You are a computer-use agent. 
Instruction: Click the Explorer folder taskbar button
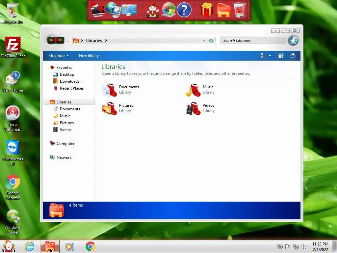(50, 246)
